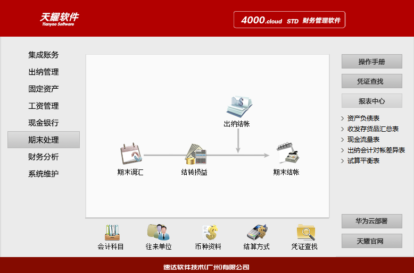Click the 天耀软件 logo

point(60,19)
